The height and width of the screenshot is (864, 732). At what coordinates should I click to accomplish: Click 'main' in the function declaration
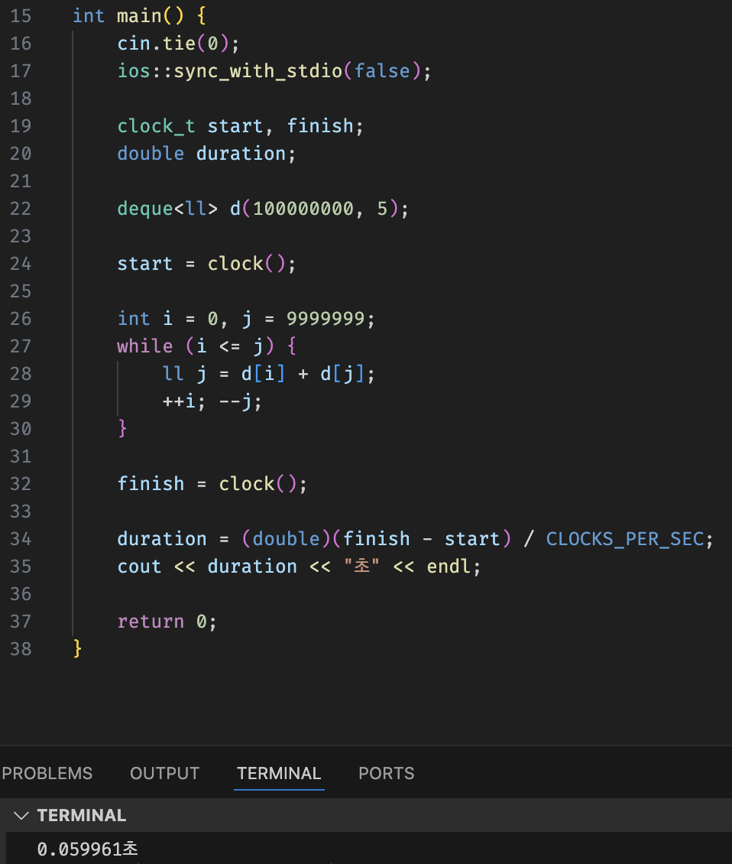(139, 16)
